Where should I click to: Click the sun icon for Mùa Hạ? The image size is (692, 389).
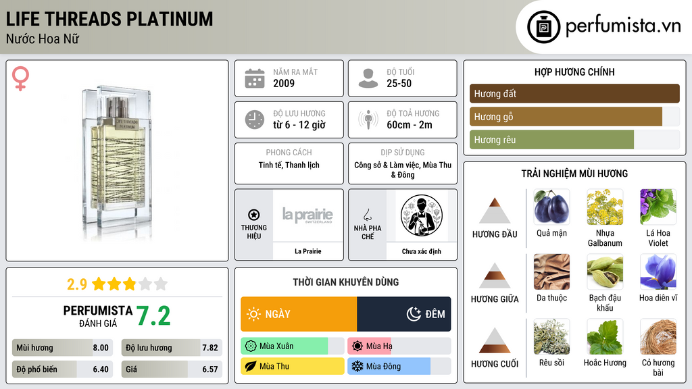tap(357, 346)
